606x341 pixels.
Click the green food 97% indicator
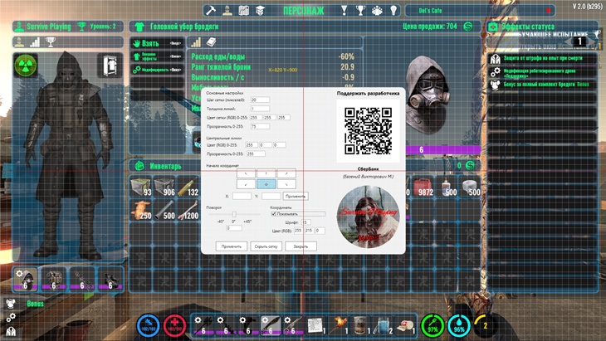tap(433, 325)
